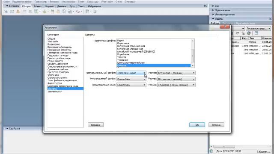274x154 pixels.
Task: Click the Server-Side Include icon
Action: click(58, 12)
